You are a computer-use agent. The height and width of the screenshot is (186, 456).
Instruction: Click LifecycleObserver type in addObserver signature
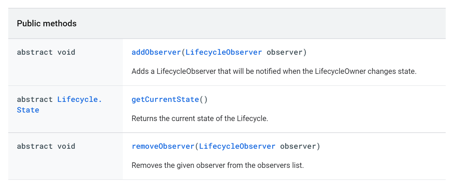[x=224, y=52]
